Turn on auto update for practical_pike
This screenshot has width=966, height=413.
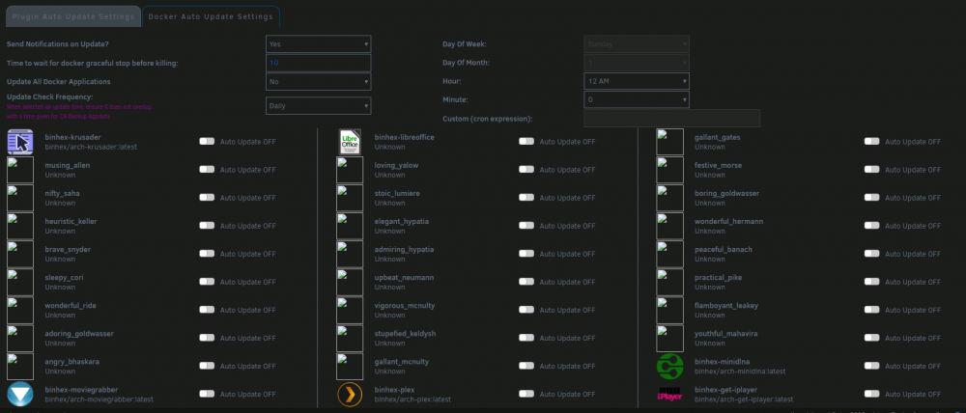coord(871,282)
